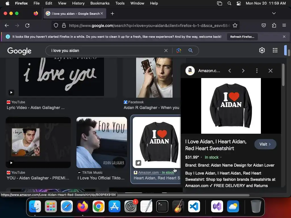Click the Amazon logo icon in preview header
The height and width of the screenshot is (218, 291).
(190, 71)
